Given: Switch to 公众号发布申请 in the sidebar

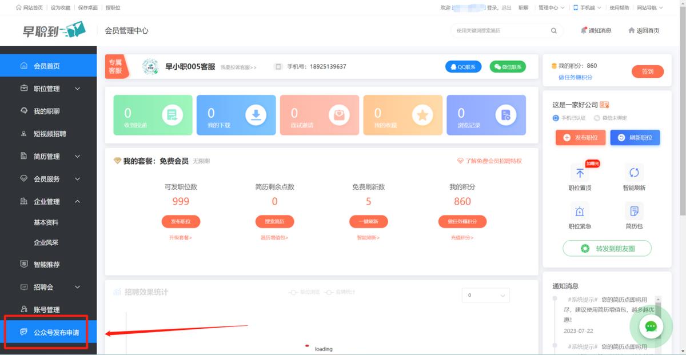Looking at the screenshot, I should point(50,332).
